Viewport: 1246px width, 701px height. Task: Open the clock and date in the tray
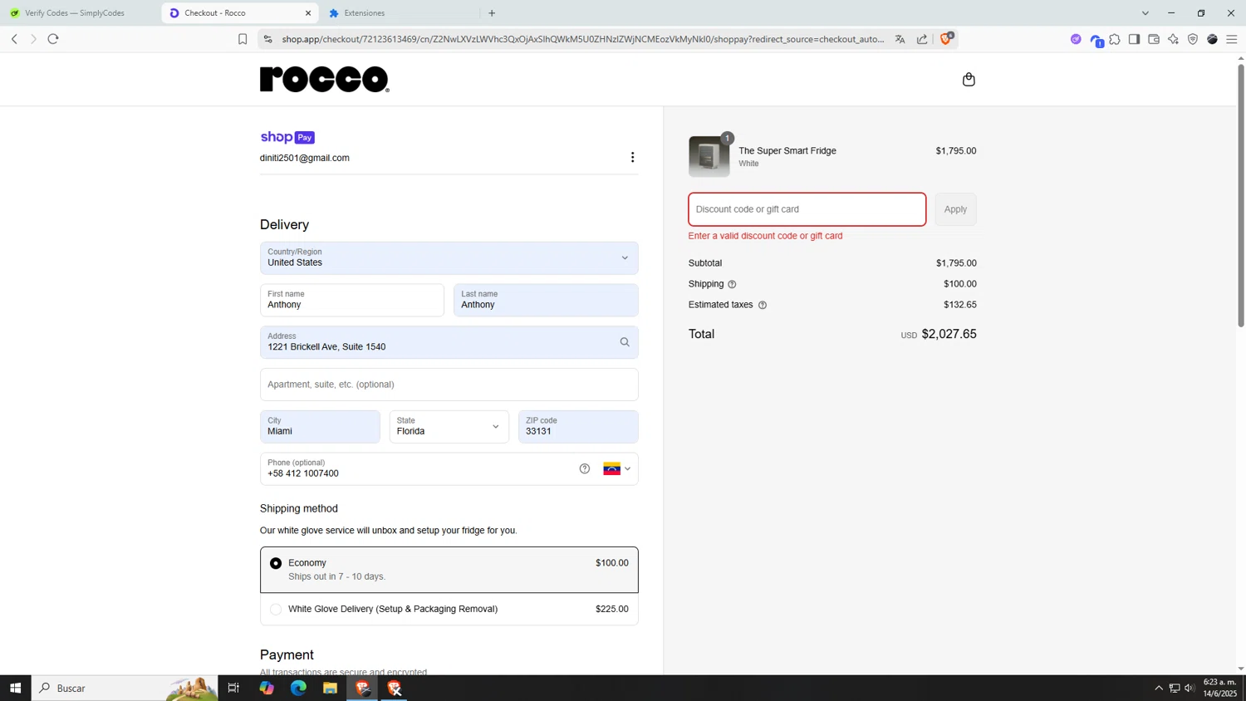point(1219,688)
